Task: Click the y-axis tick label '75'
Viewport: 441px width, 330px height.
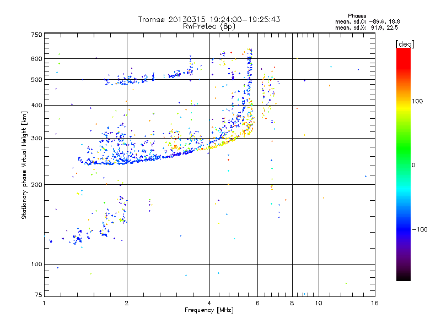Action: click(x=39, y=295)
